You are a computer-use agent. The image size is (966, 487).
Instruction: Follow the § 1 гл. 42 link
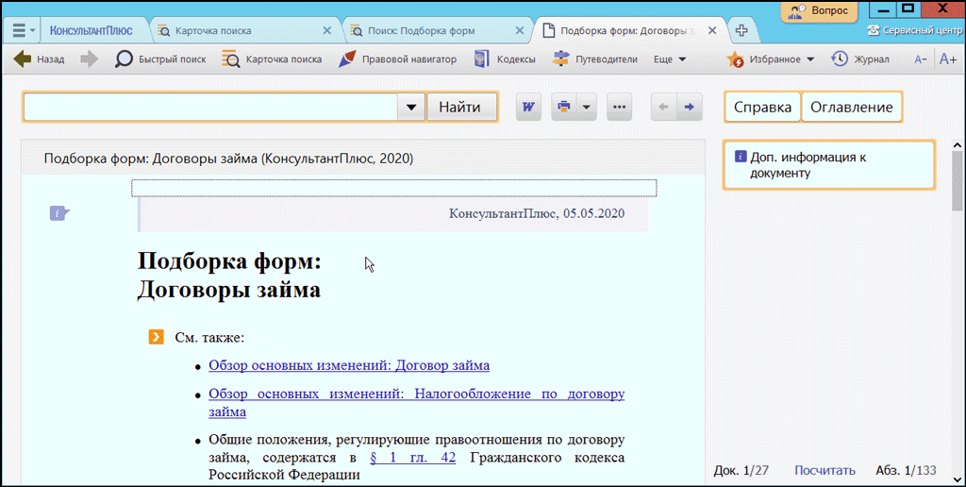(413, 458)
